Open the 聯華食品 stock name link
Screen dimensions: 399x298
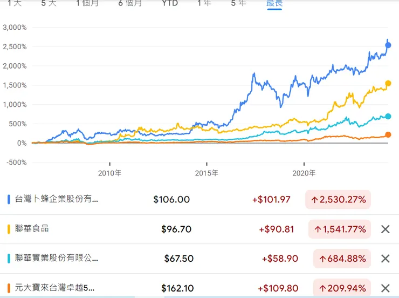click(x=32, y=229)
